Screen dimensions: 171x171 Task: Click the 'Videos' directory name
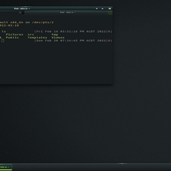click(x=58, y=38)
